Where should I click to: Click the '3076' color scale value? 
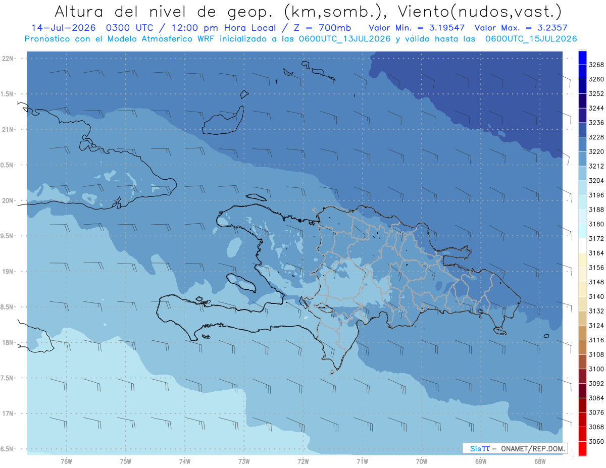coord(596,412)
